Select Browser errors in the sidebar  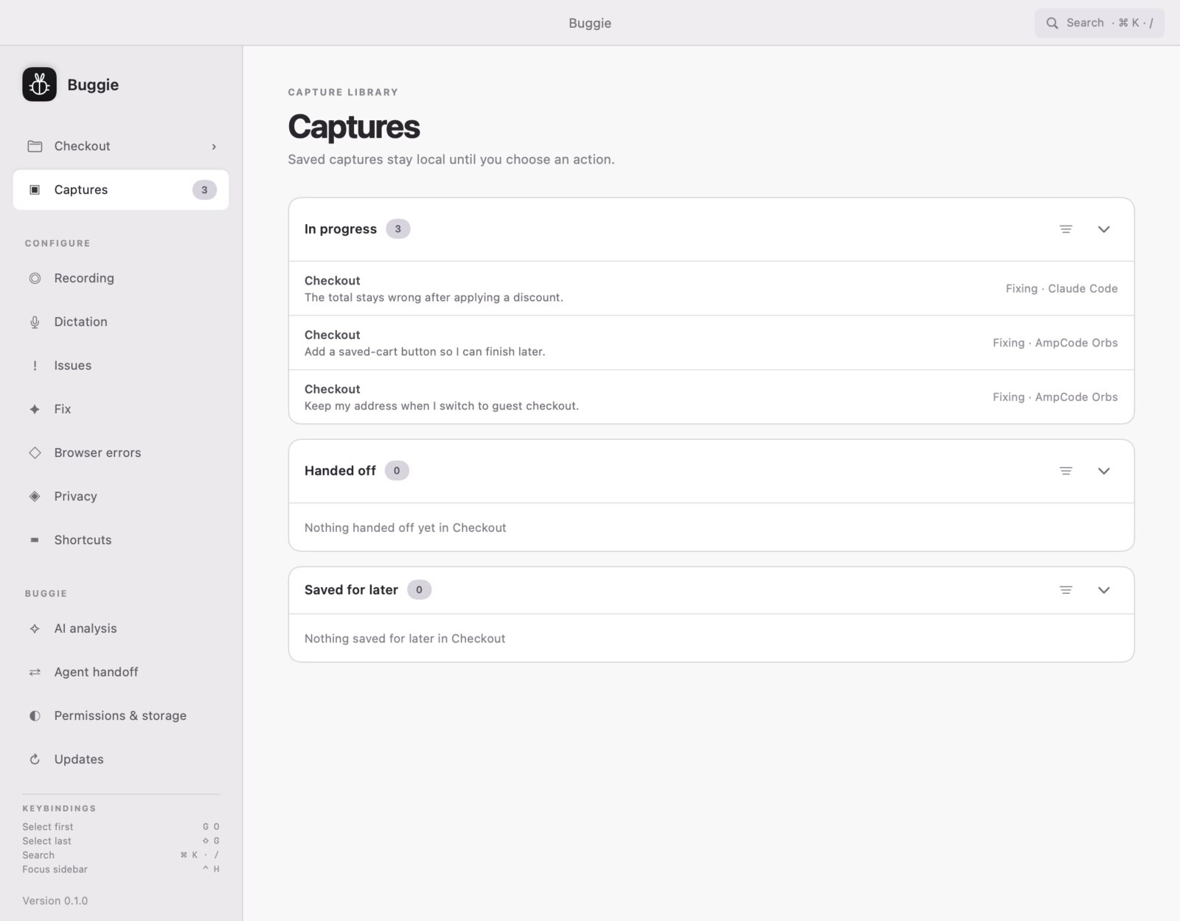[x=121, y=452]
